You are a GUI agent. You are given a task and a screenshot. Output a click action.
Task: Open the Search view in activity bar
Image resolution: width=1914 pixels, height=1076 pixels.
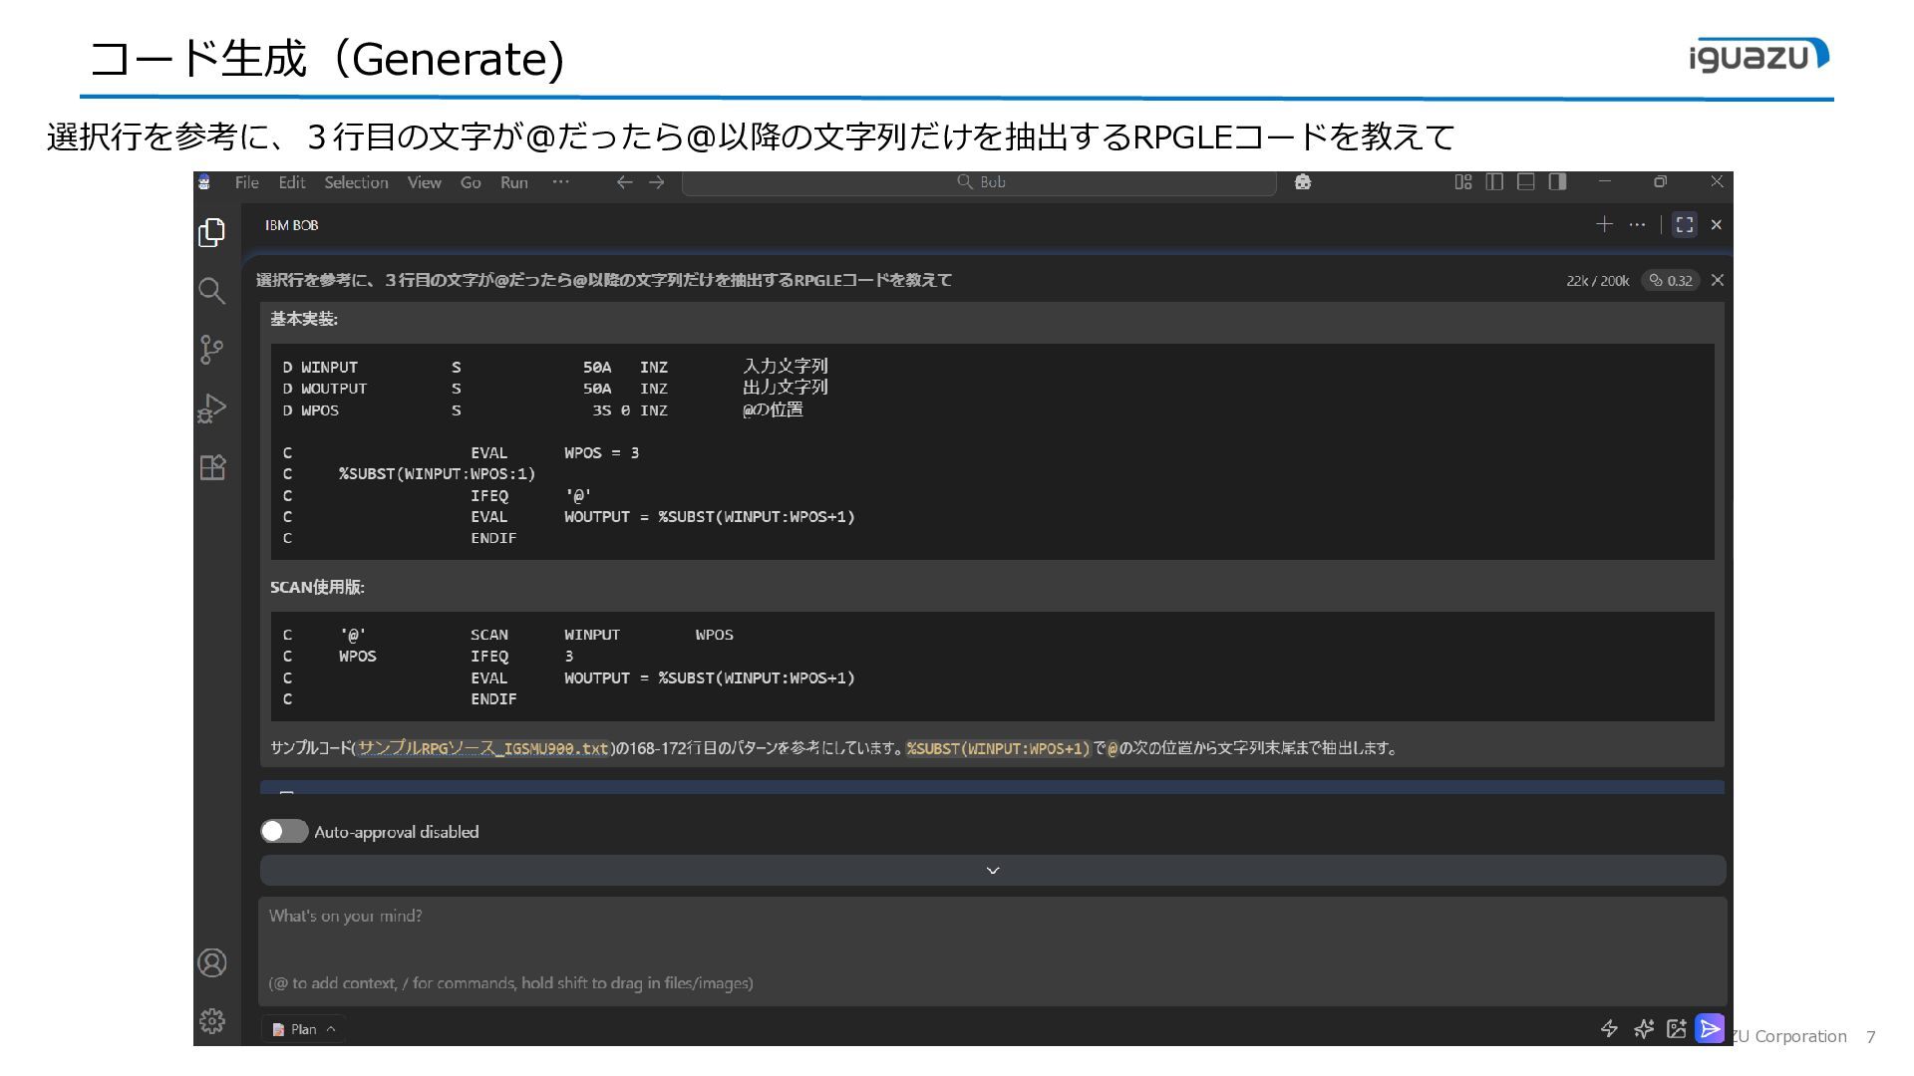[211, 291]
